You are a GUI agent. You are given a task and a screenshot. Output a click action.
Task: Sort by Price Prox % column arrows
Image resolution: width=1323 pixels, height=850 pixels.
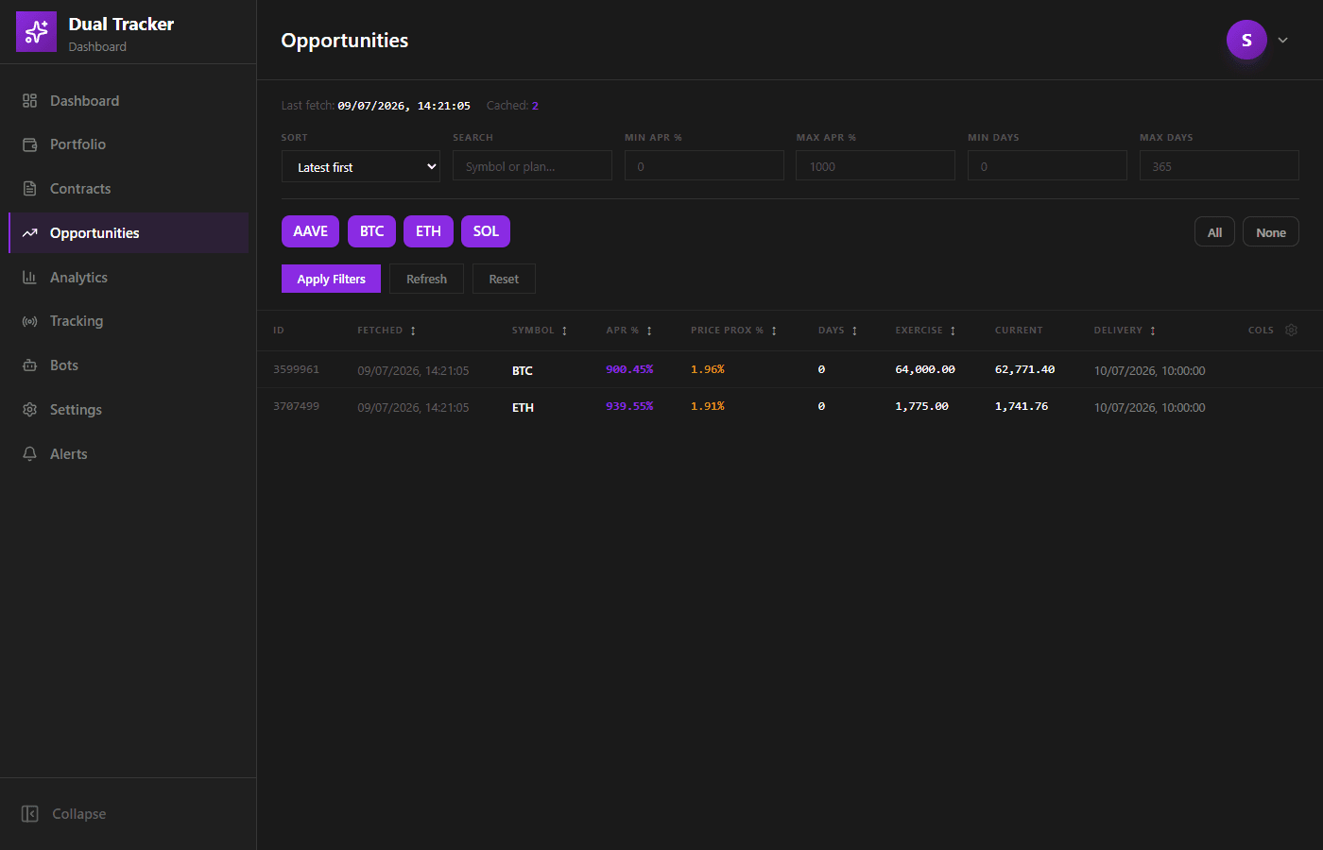point(774,331)
